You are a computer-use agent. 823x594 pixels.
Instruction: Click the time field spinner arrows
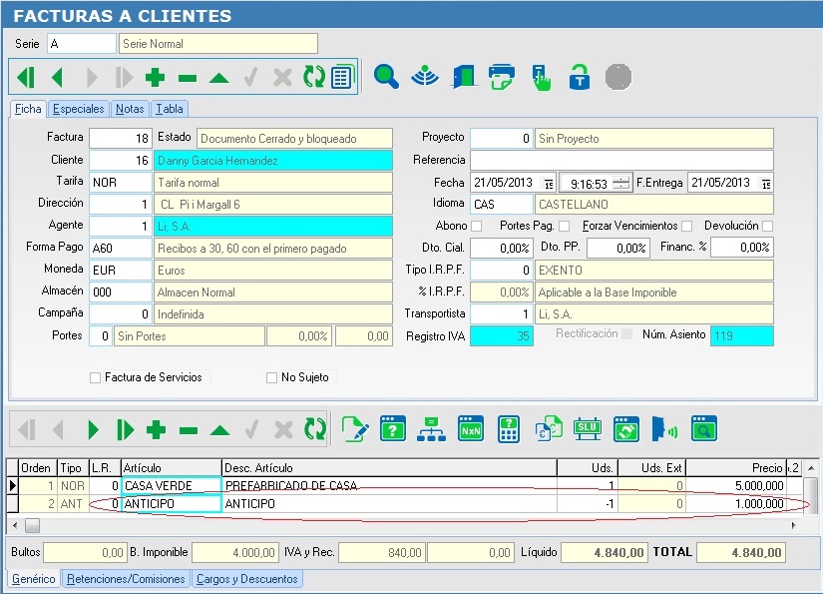[x=621, y=184]
